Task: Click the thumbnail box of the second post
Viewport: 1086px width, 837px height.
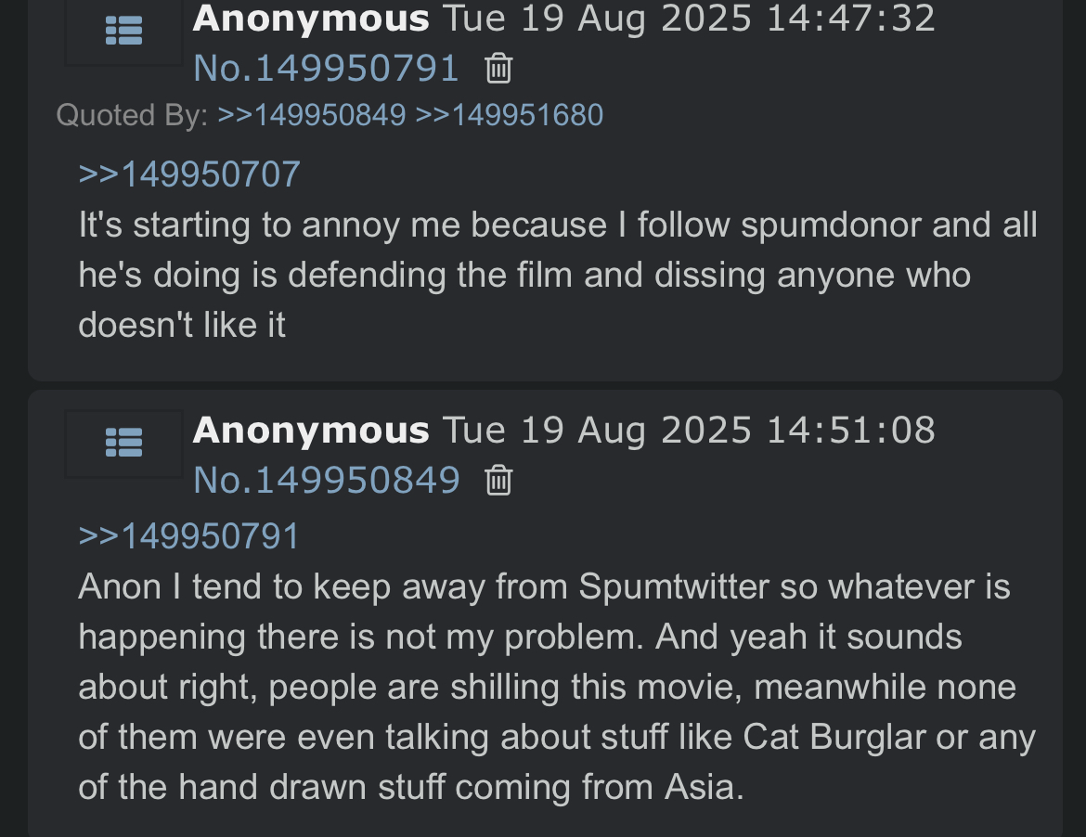Action: 124,444
